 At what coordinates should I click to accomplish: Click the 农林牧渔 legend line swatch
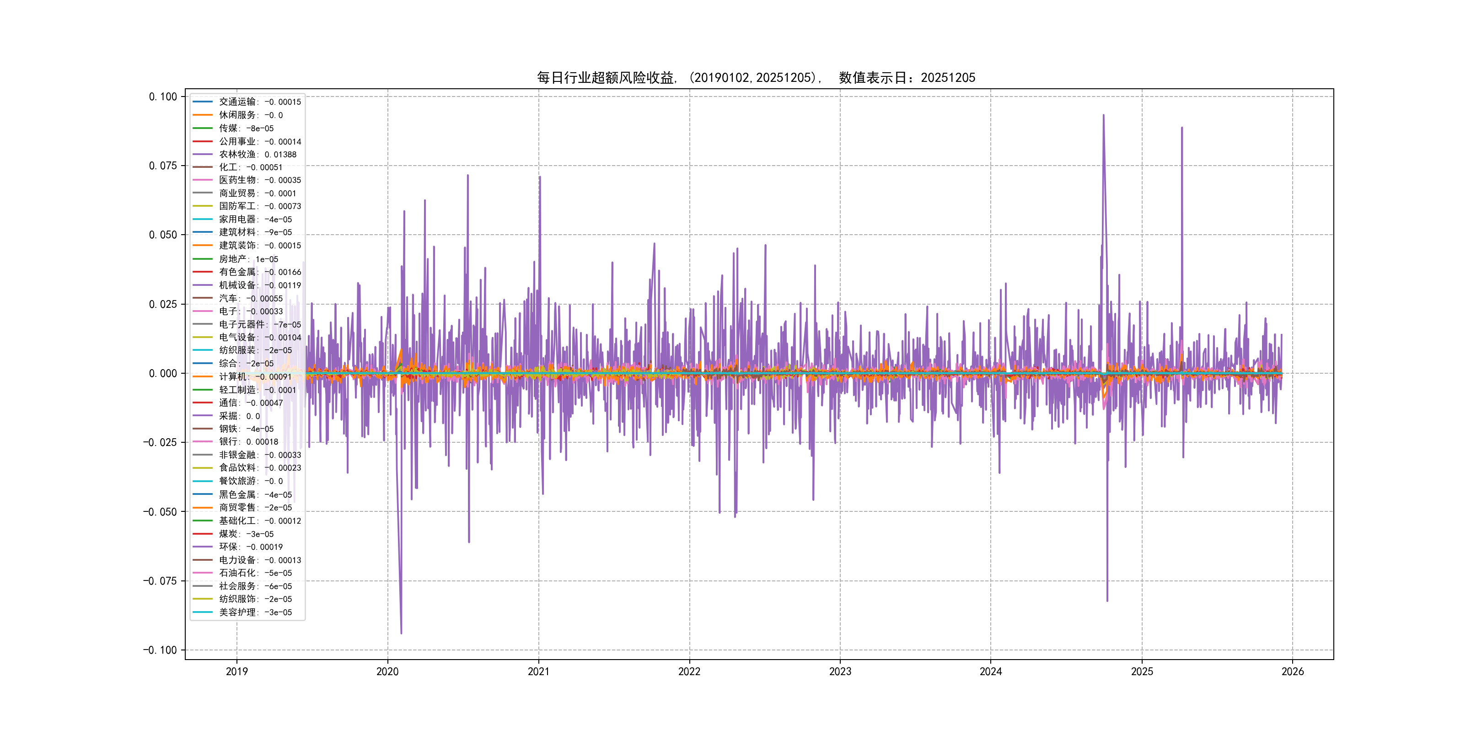click(203, 154)
